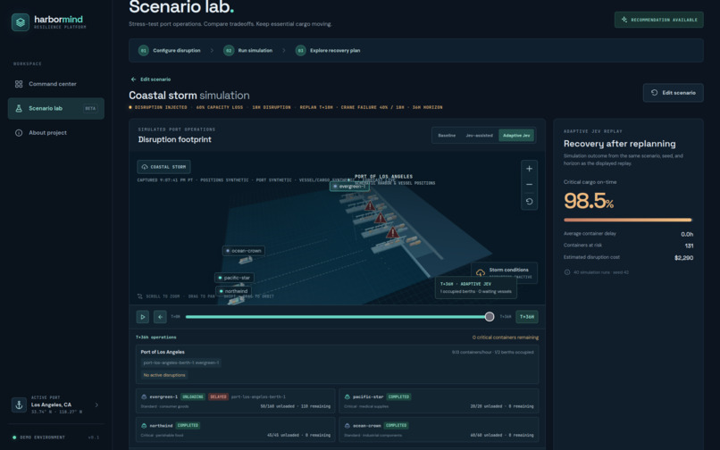Click the northwind ship icon in operations list
Viewport: 720px width, 450px height.
pyautogui.click(x=144, y=426)
